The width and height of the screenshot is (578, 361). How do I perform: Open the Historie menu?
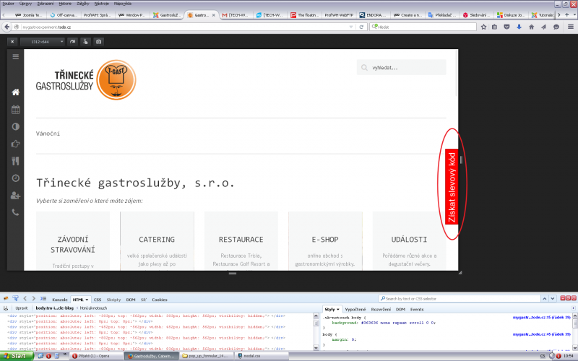pyautogui.click(x=65, y=4)
